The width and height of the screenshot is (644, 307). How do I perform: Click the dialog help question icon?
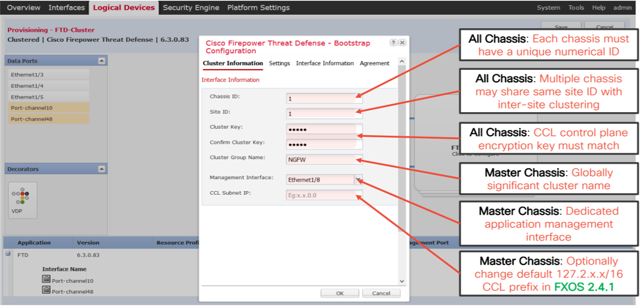point(394,42)
